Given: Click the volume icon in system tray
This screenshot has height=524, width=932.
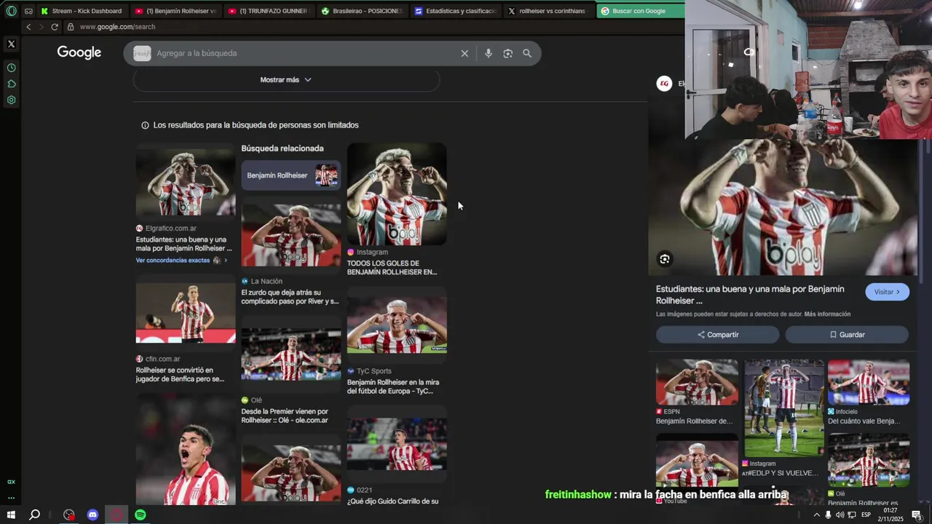Looking at the screenshot, I should [840, 515].
